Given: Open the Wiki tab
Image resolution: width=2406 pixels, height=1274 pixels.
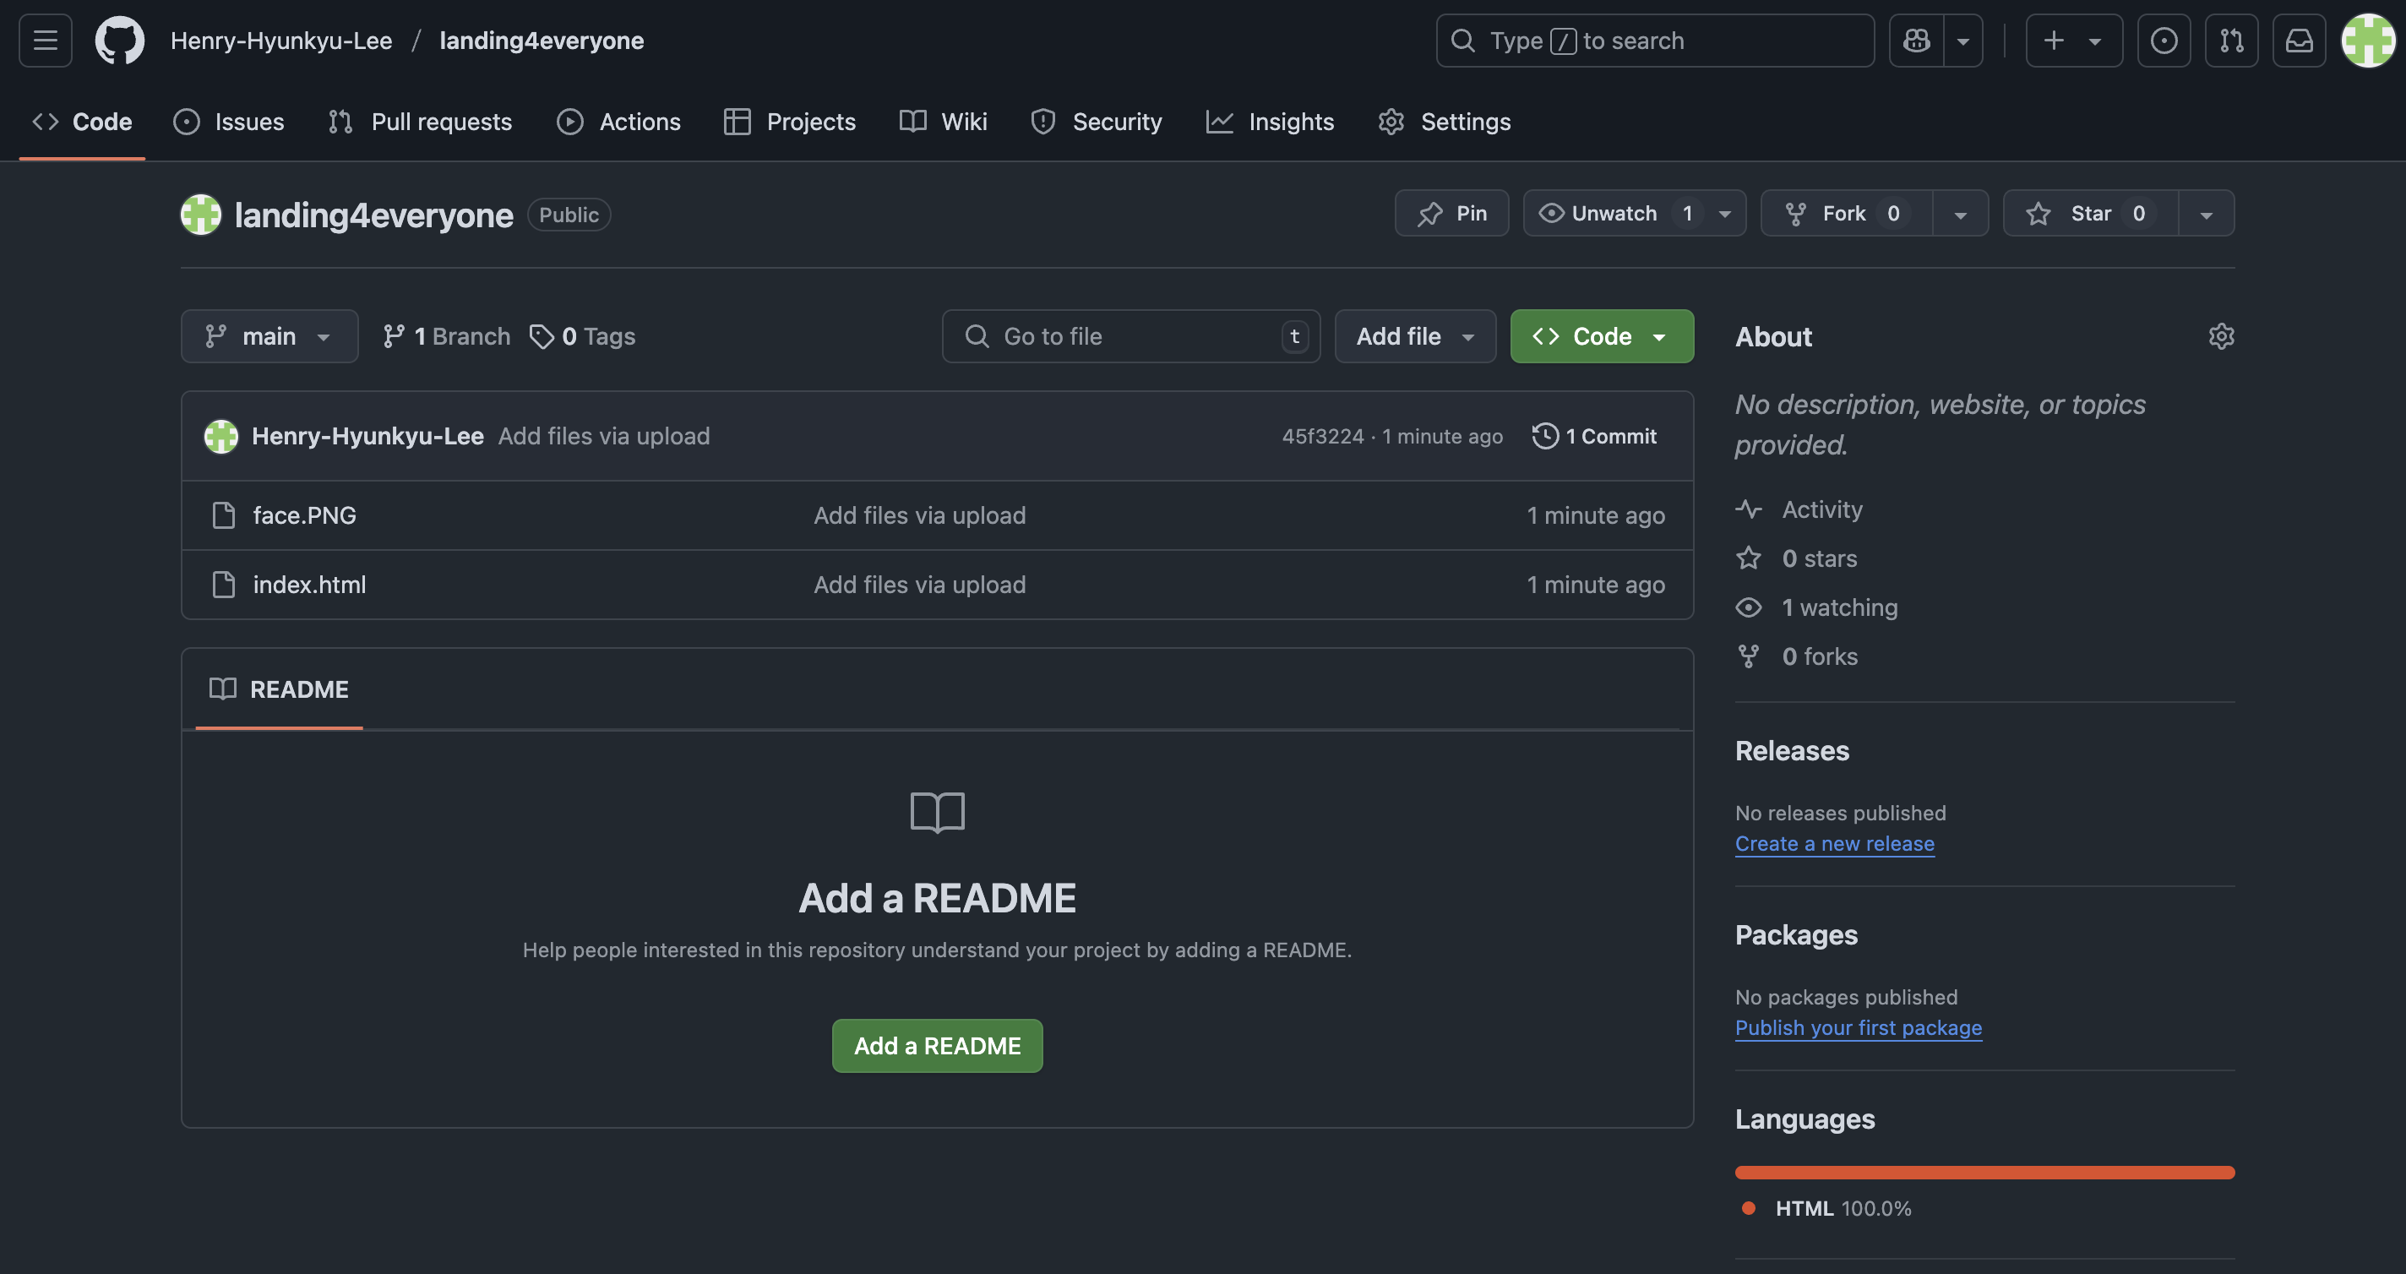Looking at the screenshot, I should (x=944, y=122).
